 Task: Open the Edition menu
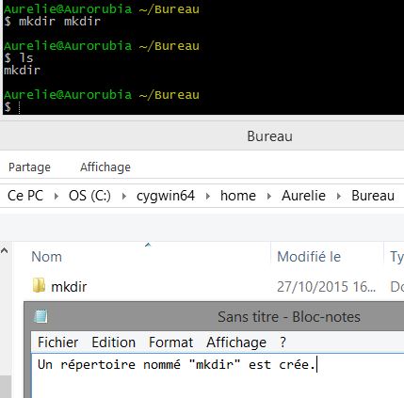click(114, 342)
